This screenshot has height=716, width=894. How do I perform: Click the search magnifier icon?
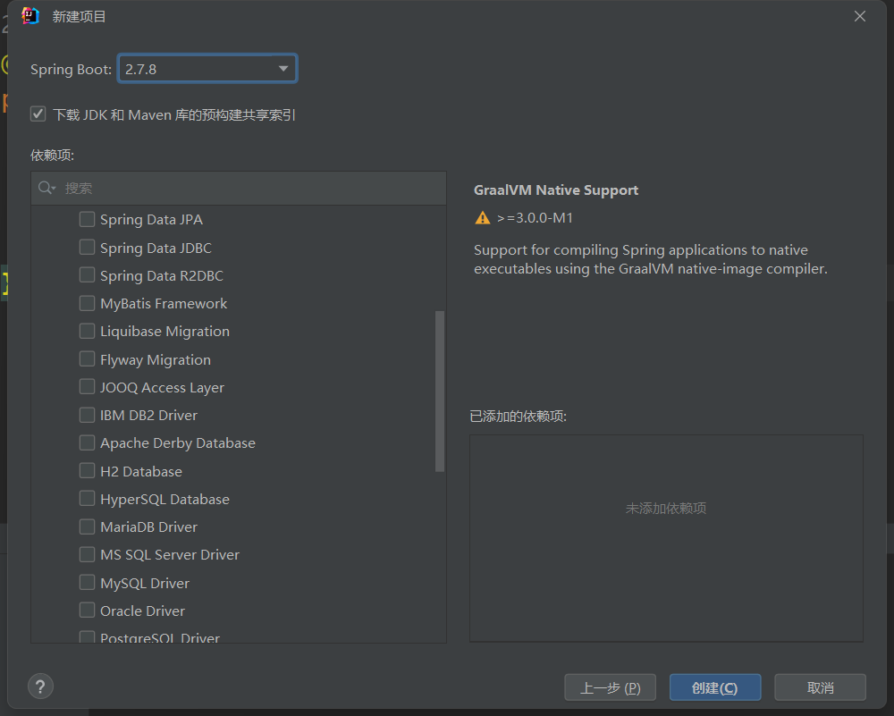[x=44, y=188]
